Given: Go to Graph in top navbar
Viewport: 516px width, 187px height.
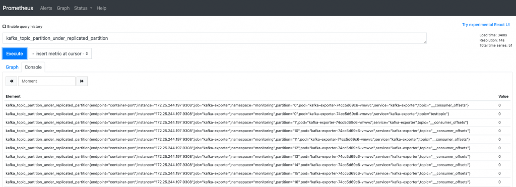Looking at the screenshot, I should coord(63,8).
